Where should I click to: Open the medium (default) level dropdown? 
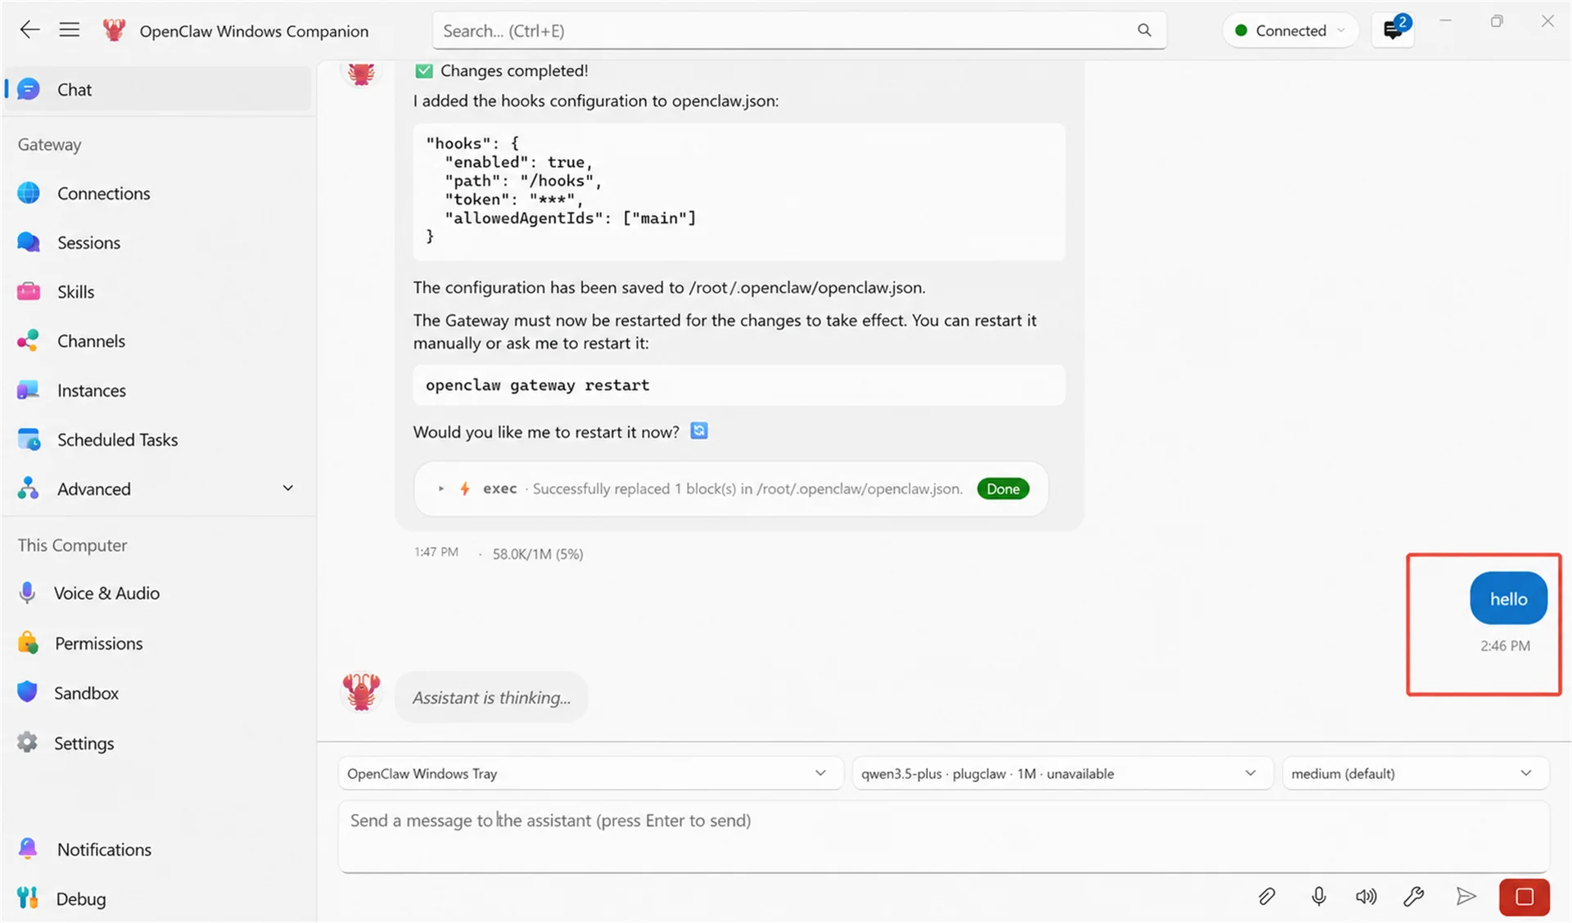tap(1415, 773)
